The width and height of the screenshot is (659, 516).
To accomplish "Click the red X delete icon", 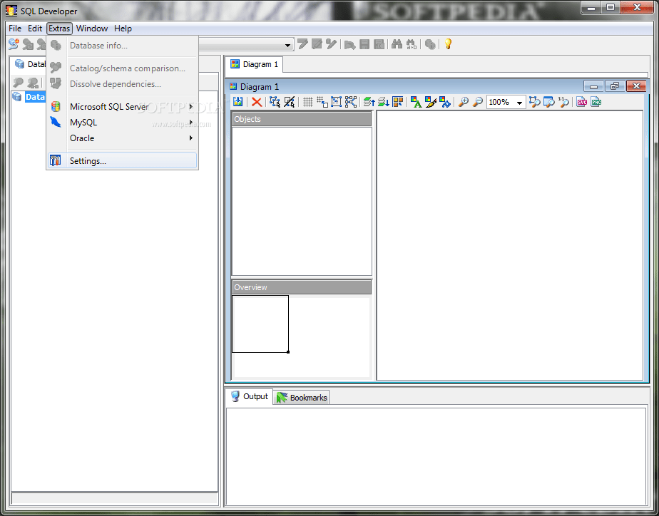I will [x=256, y=102].
